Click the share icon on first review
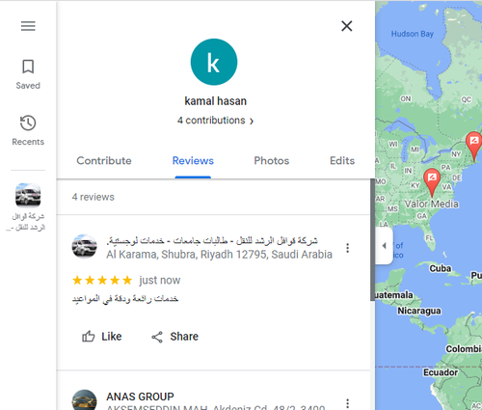Image resolution: width=482 pixels, height=410 pixels. tap(157, 337)
